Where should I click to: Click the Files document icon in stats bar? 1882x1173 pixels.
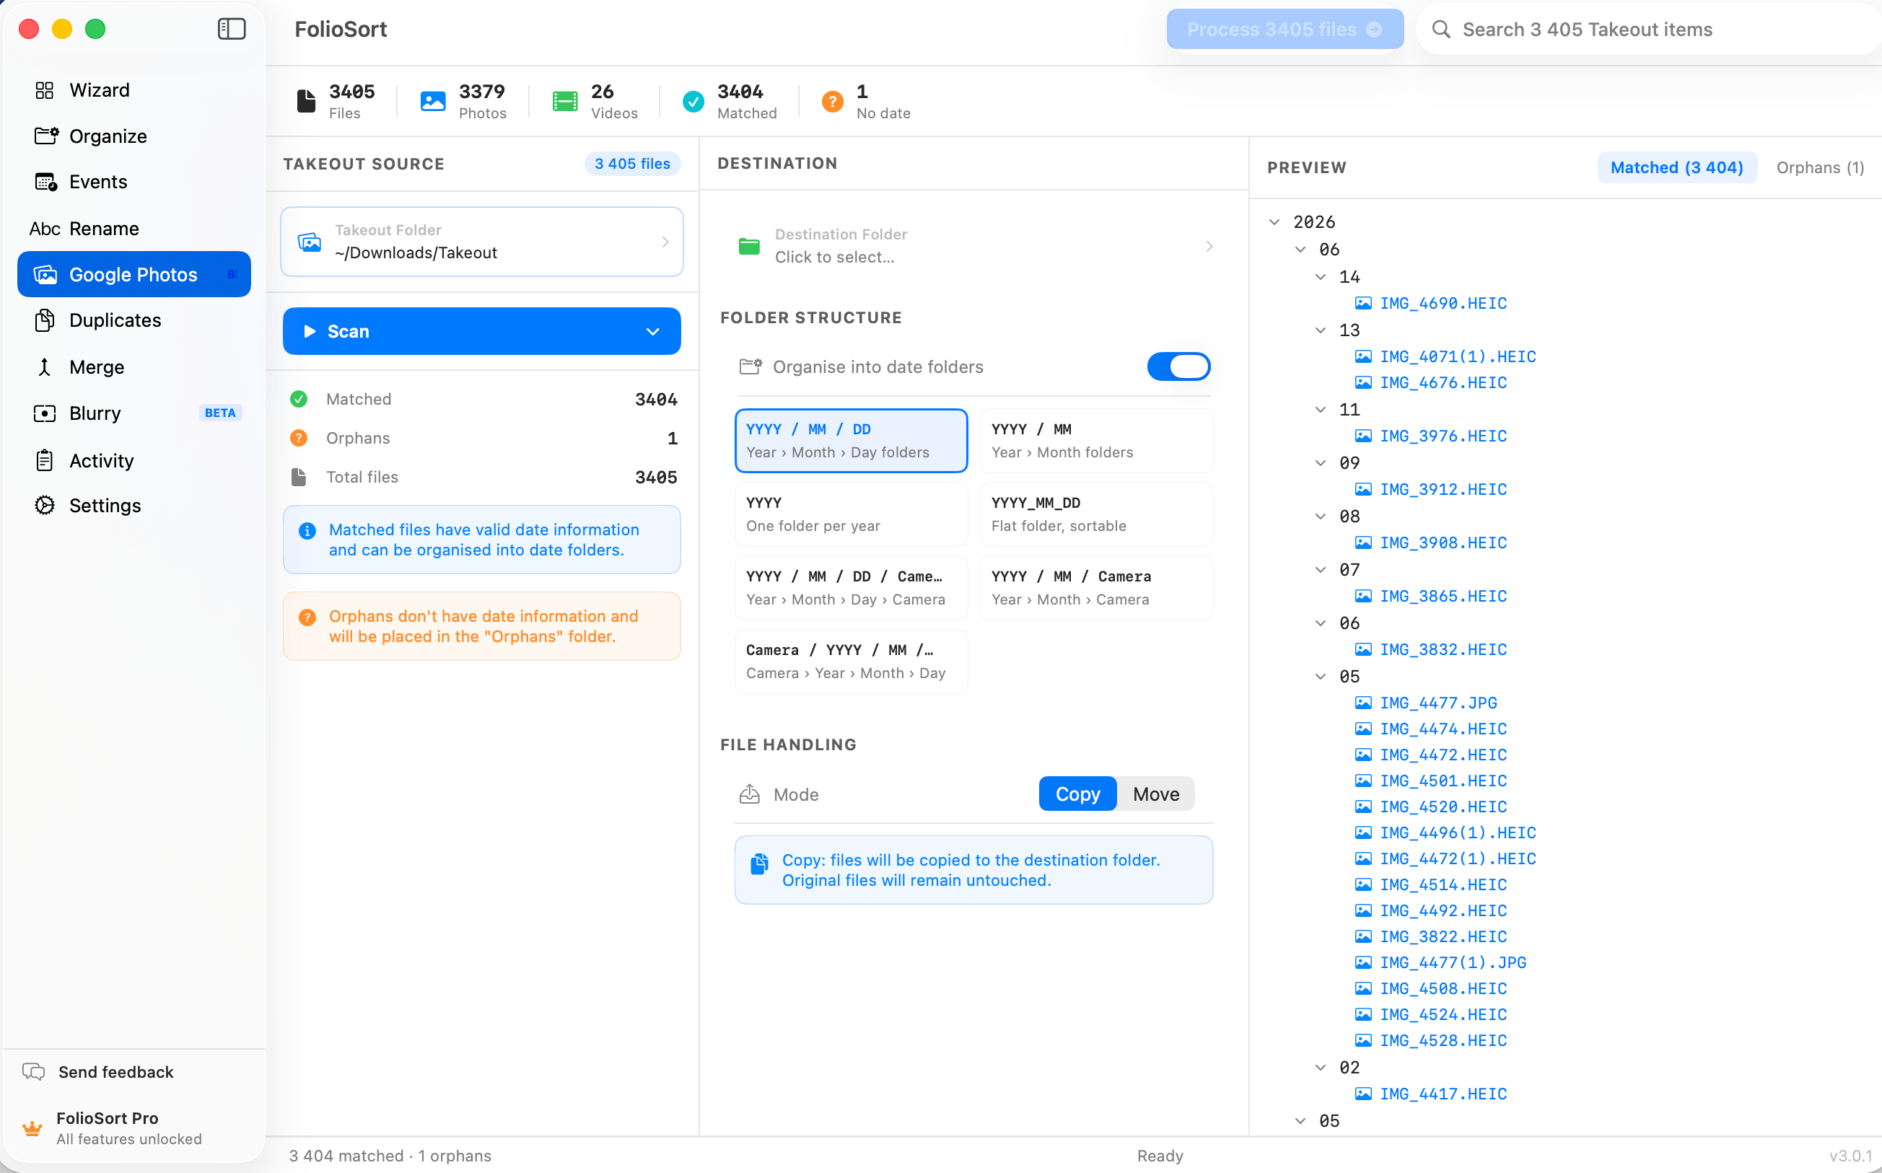pyautogui.click(x=307, y=101)
